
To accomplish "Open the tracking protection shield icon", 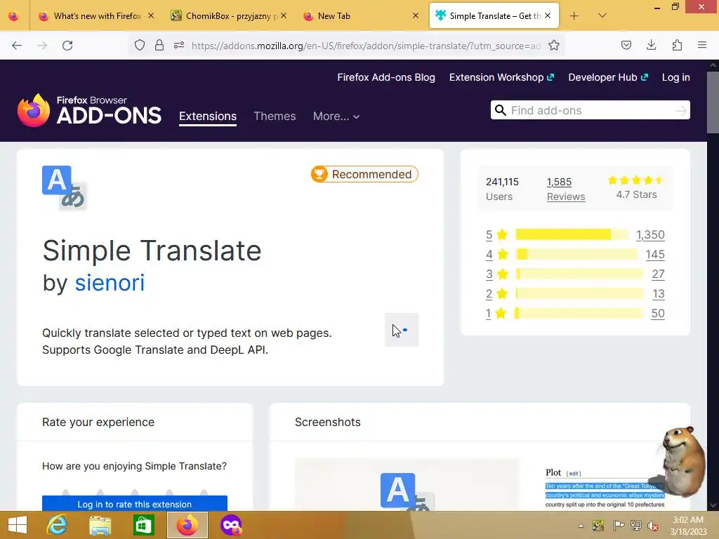I will click(140, 45).
